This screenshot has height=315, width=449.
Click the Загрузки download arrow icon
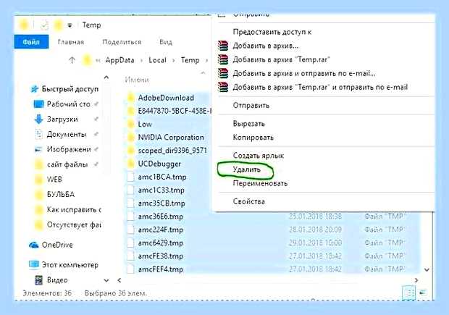tap(38, 119)
